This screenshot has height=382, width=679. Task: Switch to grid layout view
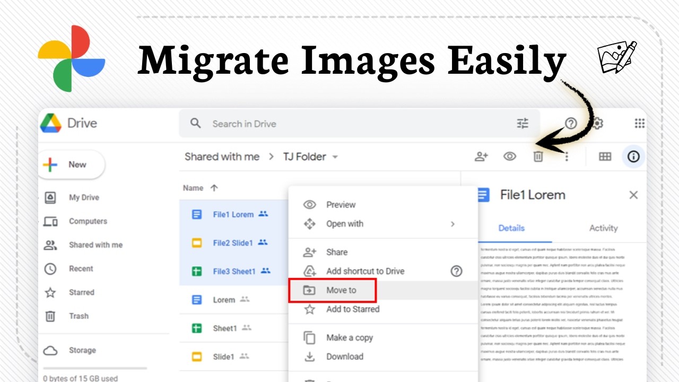click(x=605, y=157)
